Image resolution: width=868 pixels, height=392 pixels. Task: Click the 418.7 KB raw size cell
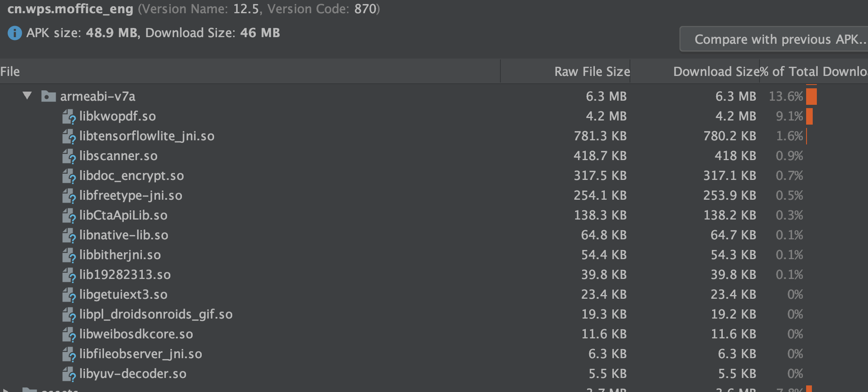point(600,156)
